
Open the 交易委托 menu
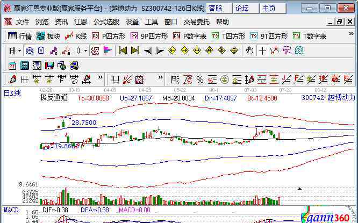[x=197, y=22]
